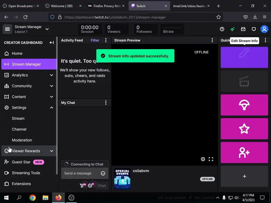Go back with the browser back arrow
The height and width of the screenshot is (203, 271).
6,17
